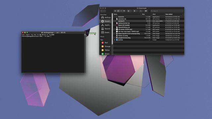The width and height of the screenshot is (212, 119).
Task: Select the archive folder row
Action: [149, 40]
